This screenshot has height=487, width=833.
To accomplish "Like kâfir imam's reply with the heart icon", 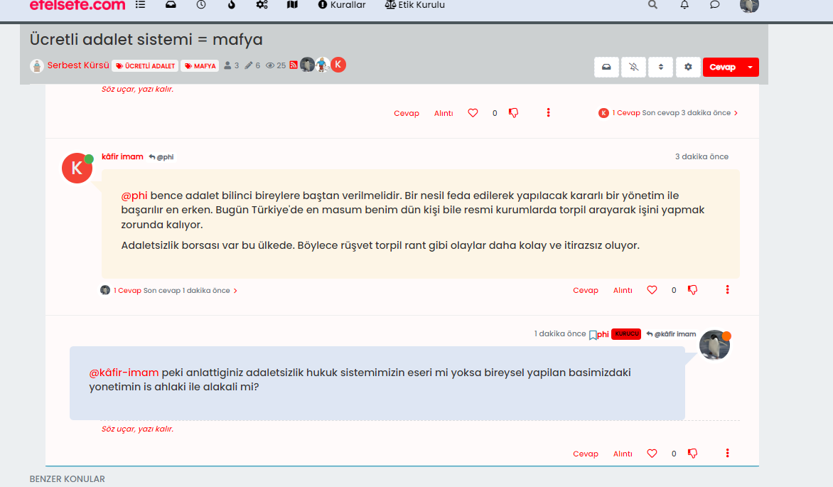I will pyautogui.click(x=652, y=289).
